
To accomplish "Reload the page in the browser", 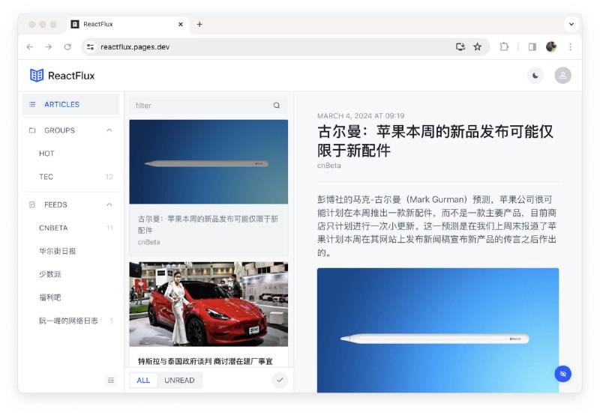I will click(67, 46).
